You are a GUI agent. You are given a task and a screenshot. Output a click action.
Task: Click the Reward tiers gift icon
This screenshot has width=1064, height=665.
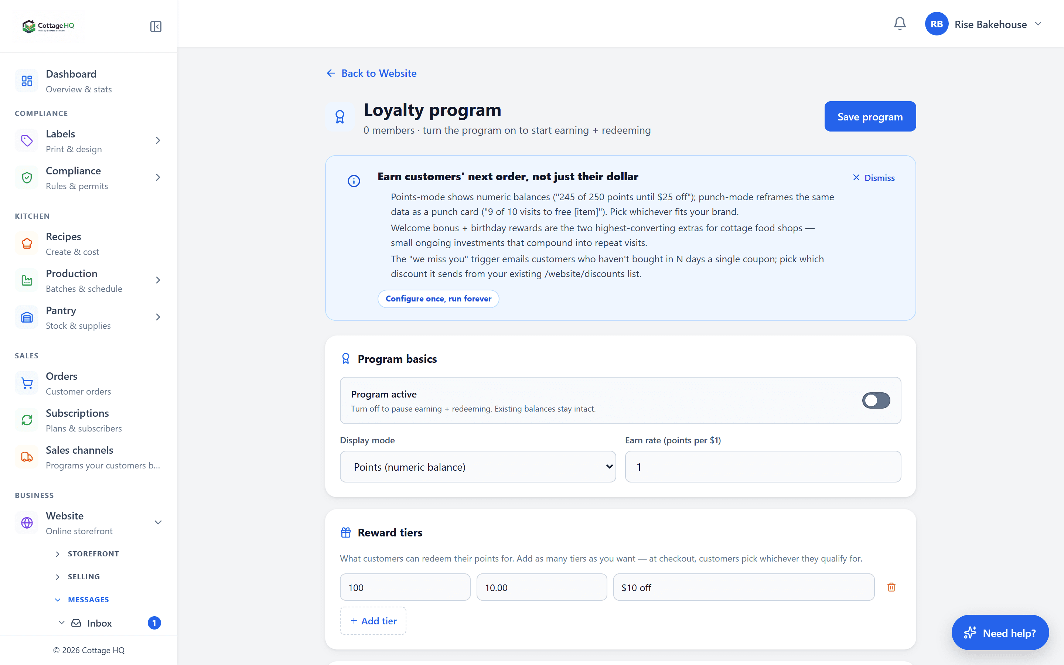tap(345, 533)
